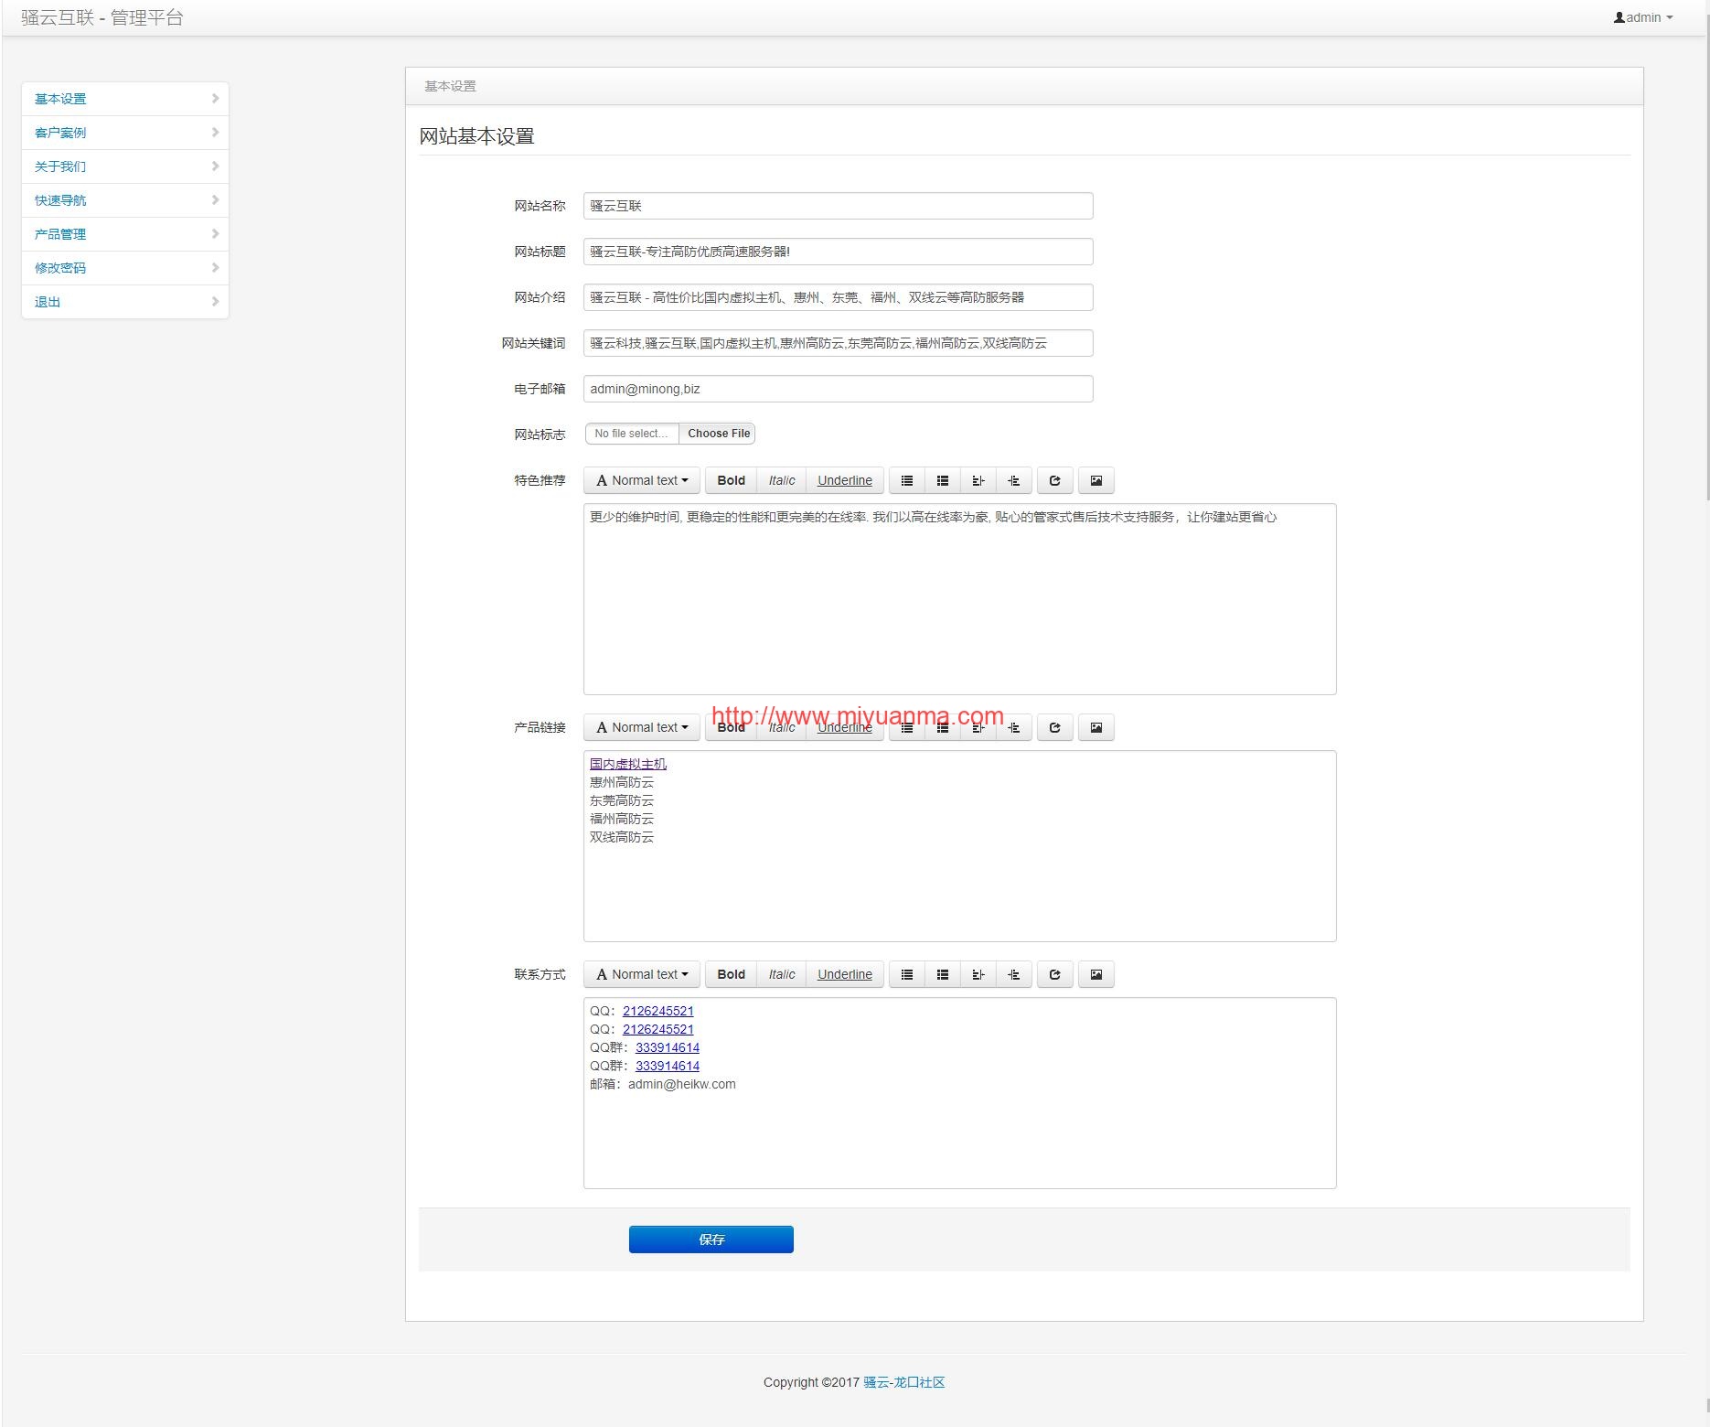This screenshot has width=1710, height=1427.
Task: Indent text in 联系方式 editor toolbar
Action: pyautogui.click(x=1014, y=974)
